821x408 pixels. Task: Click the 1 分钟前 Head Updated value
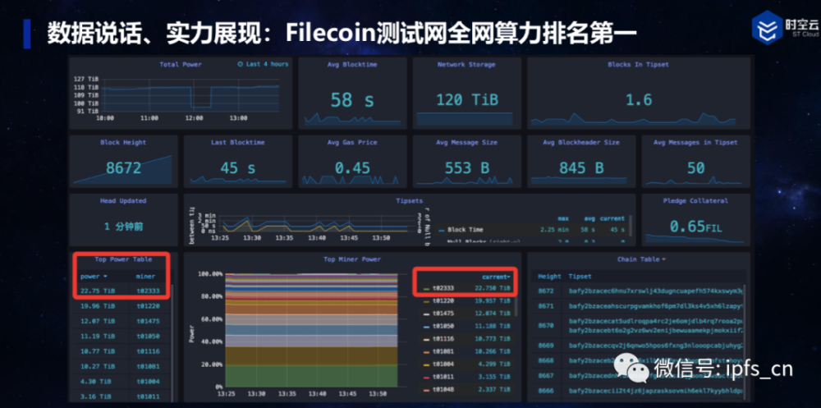[x=123, y=227]
